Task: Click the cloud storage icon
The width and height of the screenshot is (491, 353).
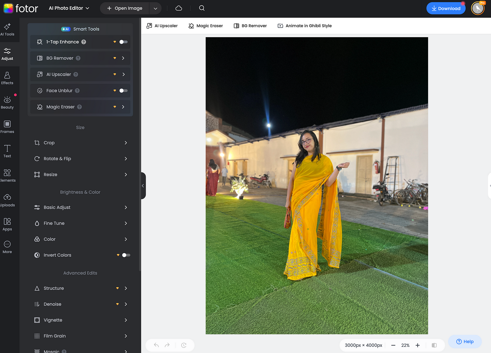Action: [179, 8]
